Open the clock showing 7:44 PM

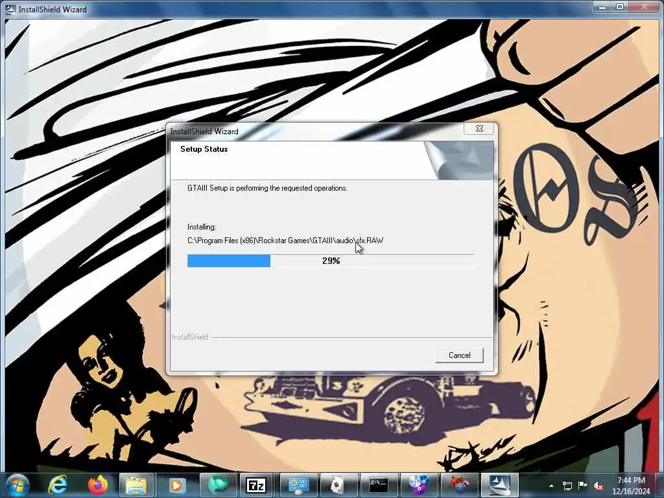631,486
